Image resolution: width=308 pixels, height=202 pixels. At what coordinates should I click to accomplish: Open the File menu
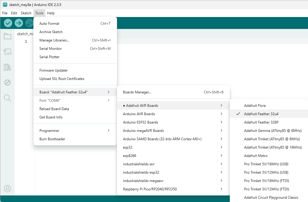click(x=5, y=13)
